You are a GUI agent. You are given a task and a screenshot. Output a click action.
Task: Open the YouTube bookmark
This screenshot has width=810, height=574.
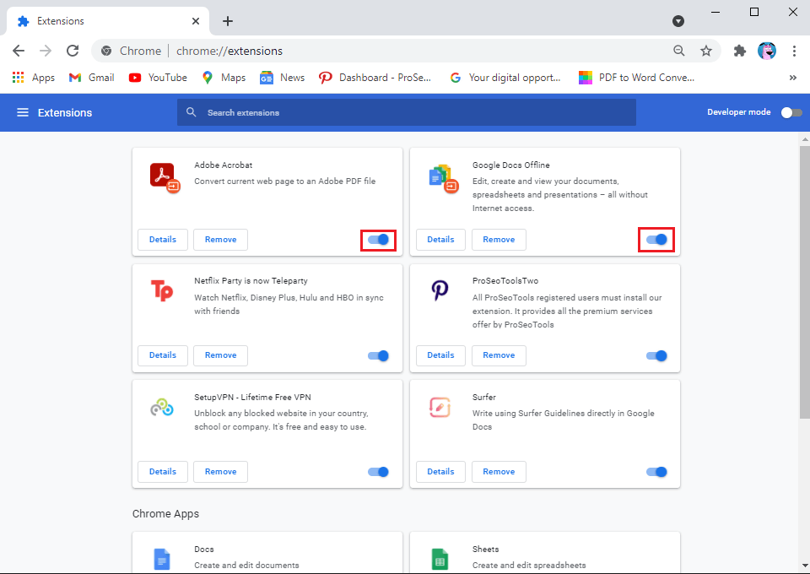click(x=158, y=78)
